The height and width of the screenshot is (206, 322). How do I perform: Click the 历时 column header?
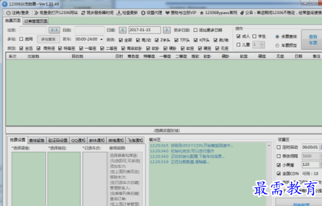(x=119, y=56)
